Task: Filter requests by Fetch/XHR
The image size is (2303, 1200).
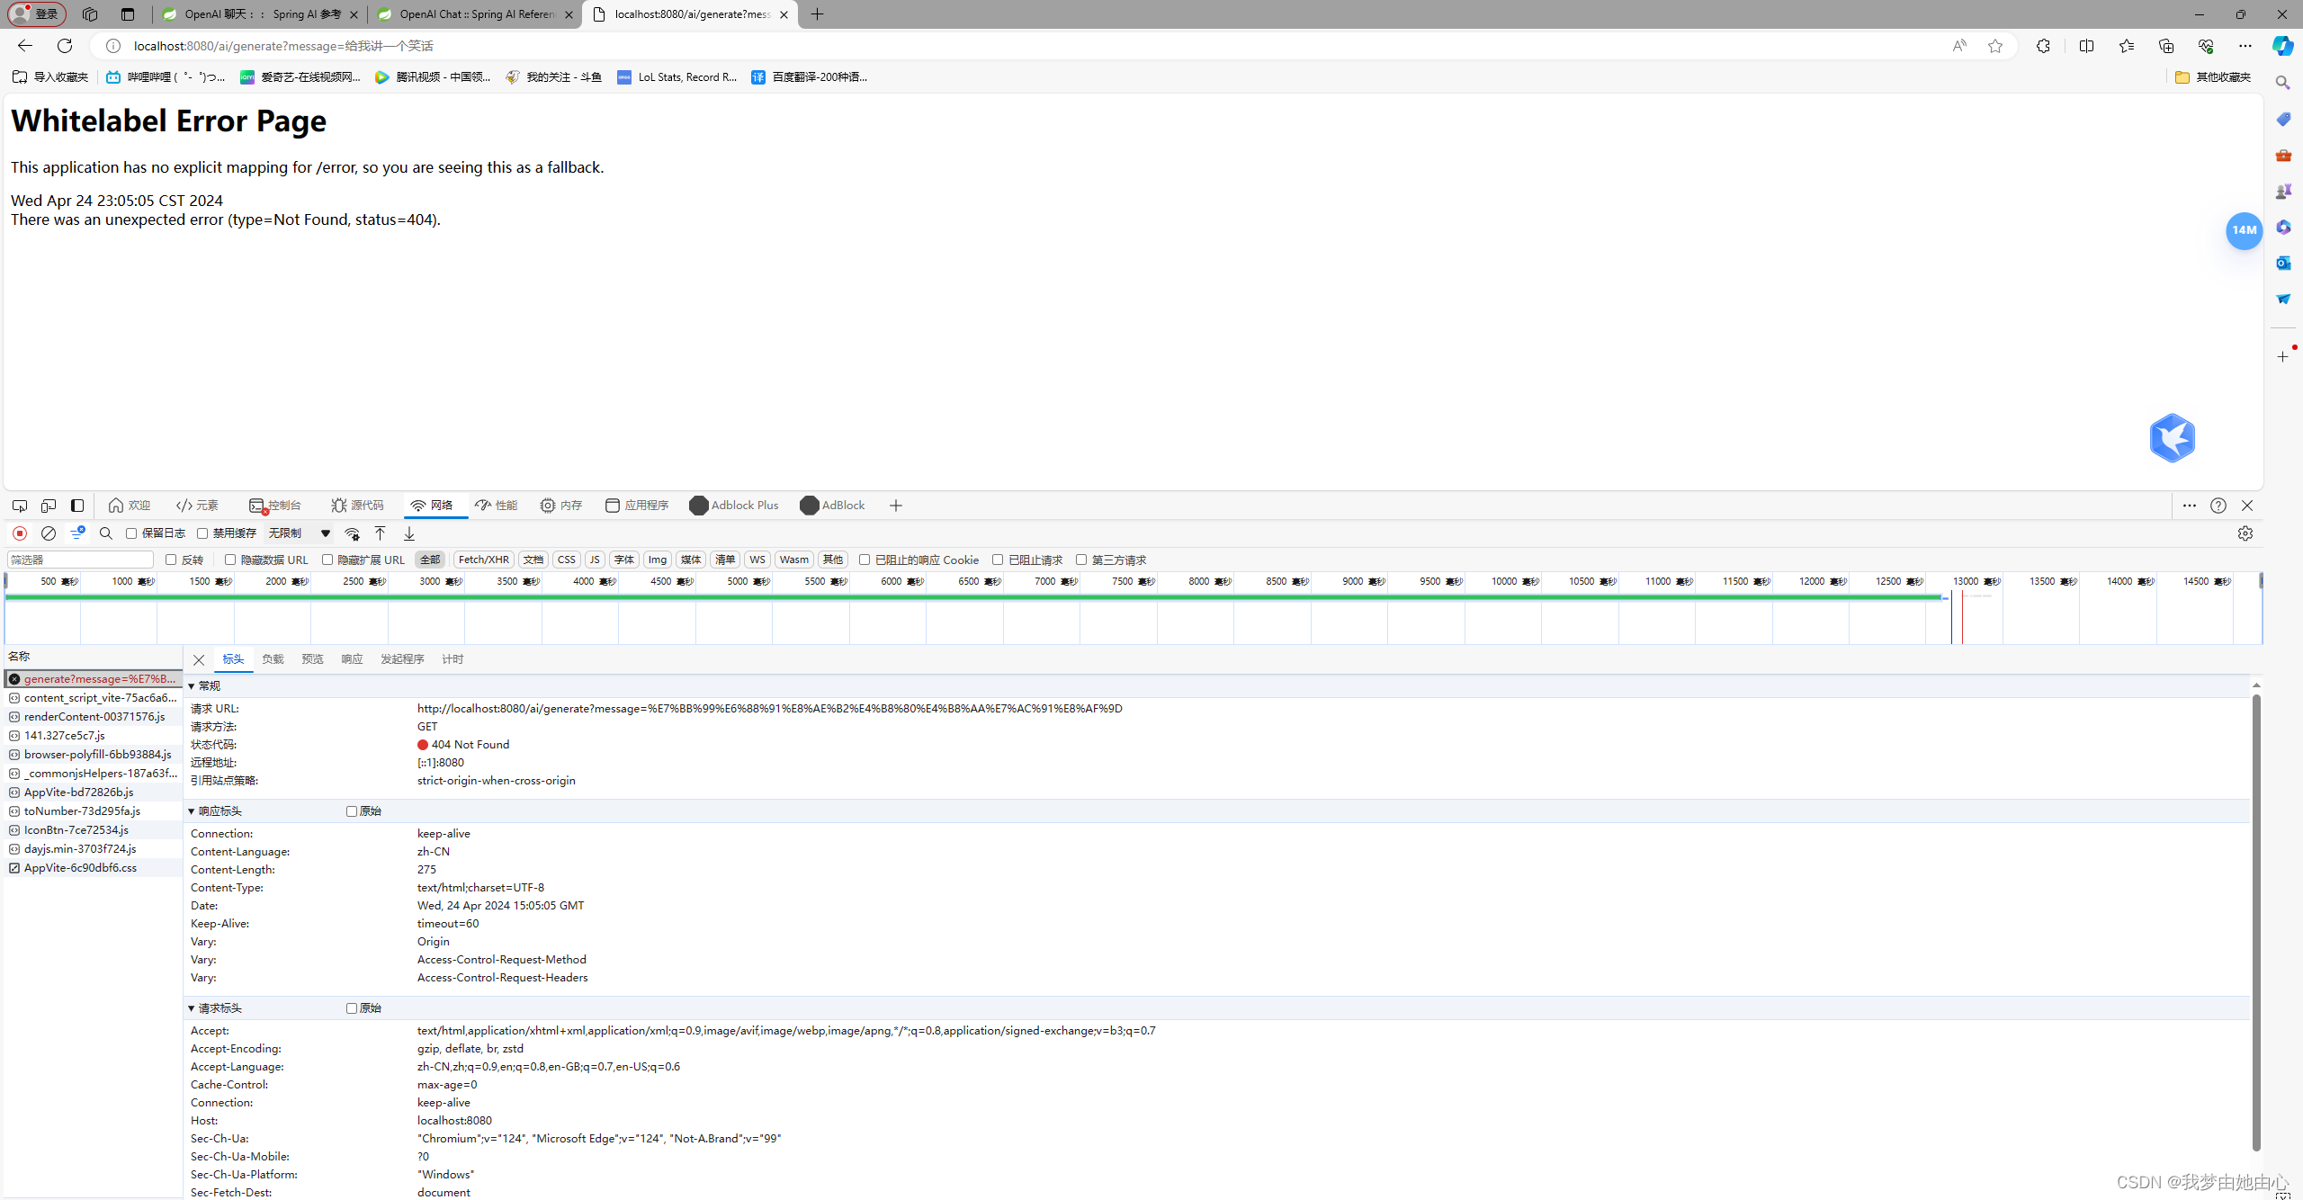Action: point(484,560)
